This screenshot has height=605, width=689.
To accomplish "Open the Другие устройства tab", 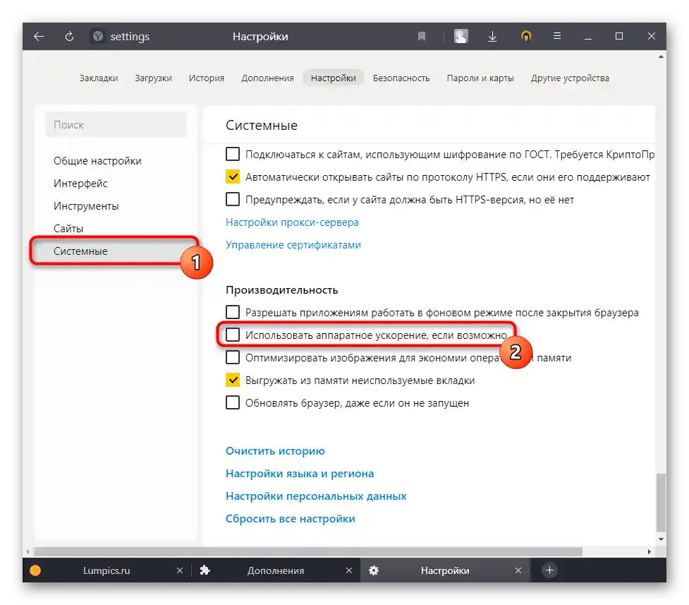I will click(570, 78).
